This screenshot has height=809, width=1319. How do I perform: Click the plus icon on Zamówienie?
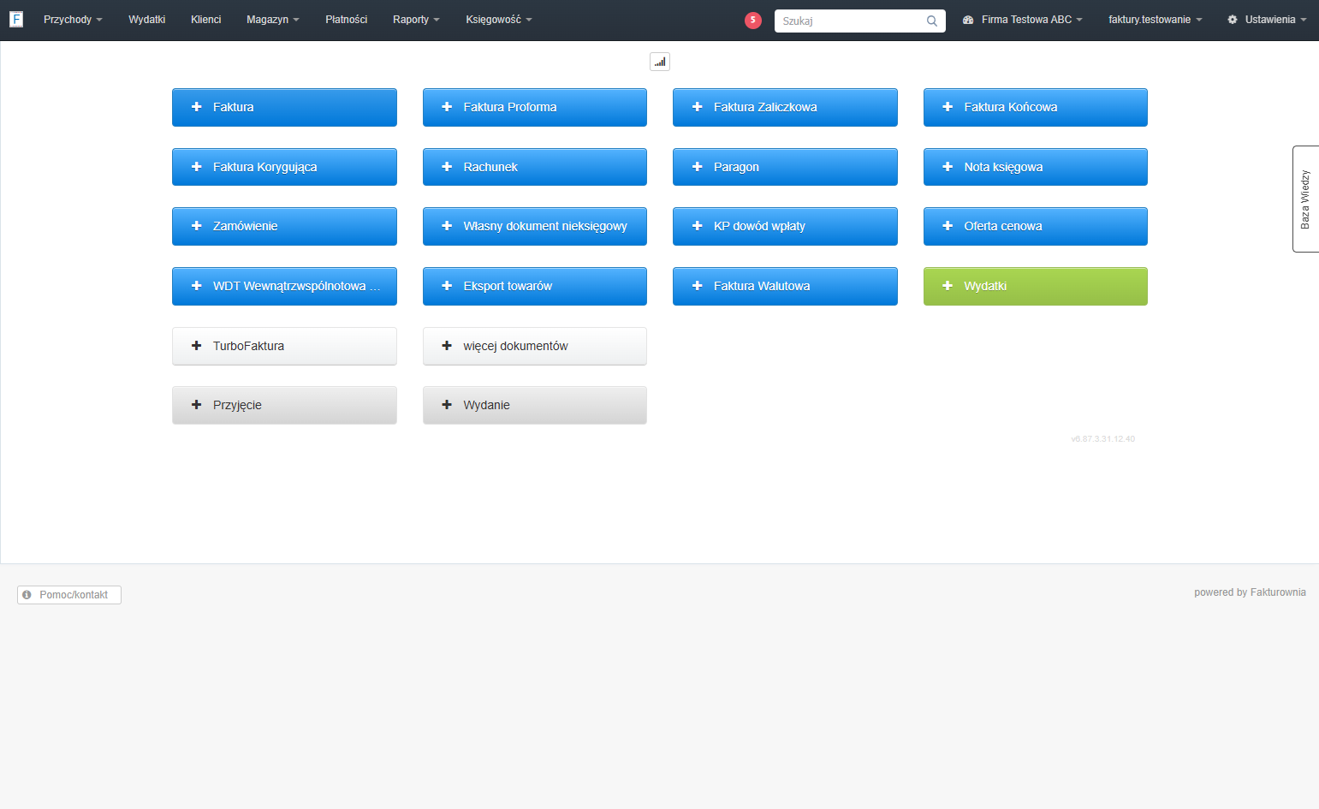click(x=196, y=226)
